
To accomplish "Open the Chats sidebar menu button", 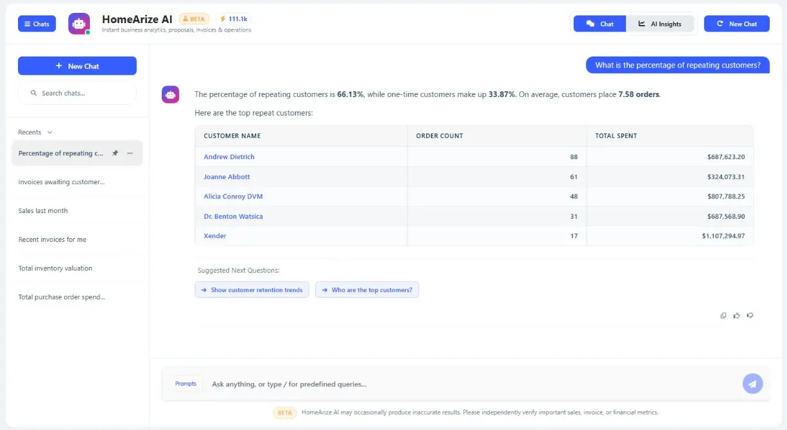I will (x=37, y=24).
